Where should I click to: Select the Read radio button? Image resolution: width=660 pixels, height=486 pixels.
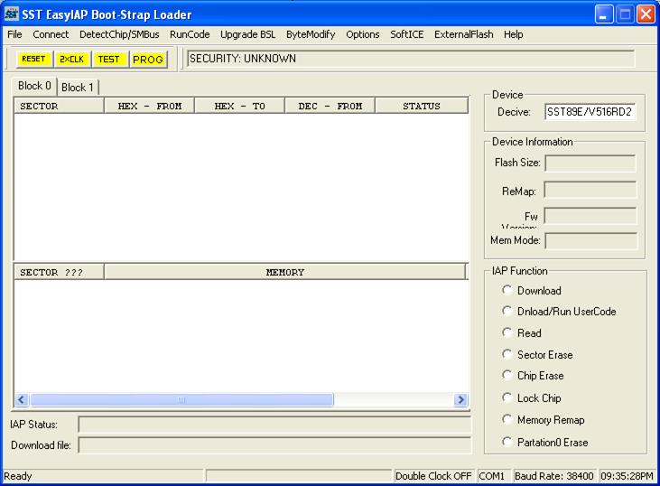click(x=522, y=333)
